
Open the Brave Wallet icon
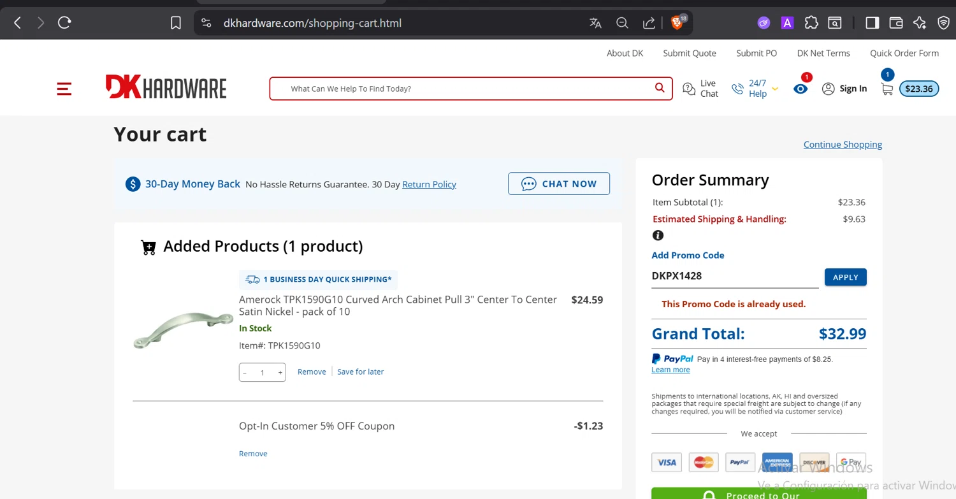click(x=895, y=23)
